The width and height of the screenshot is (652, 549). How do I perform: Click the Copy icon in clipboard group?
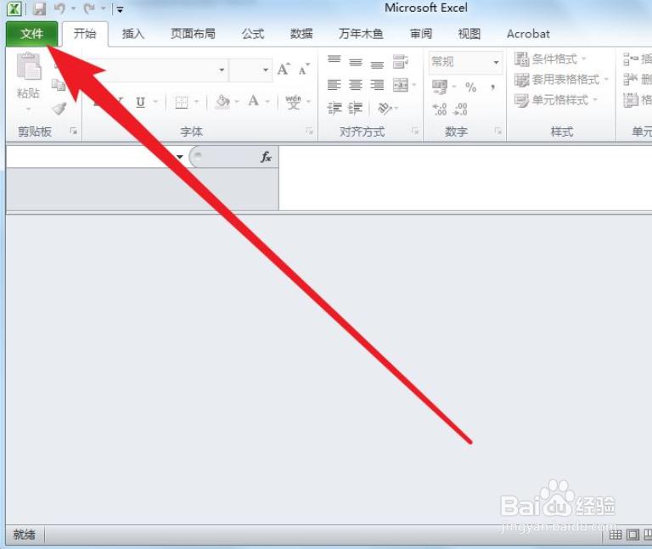(59, 85)
